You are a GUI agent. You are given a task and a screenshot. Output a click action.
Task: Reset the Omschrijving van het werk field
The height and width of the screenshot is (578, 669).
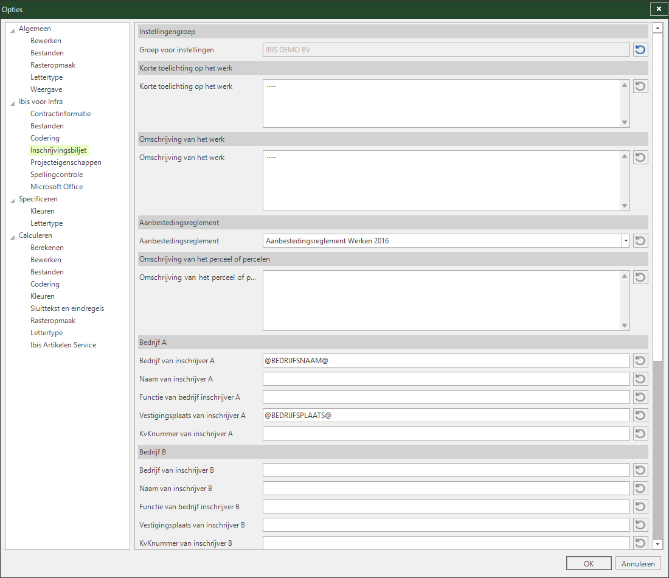(x=640, y=158)
